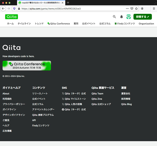The height and width of the screenshot is (146, 157).
Task: Close the current Qiita tab
Action: coord(62,3)
